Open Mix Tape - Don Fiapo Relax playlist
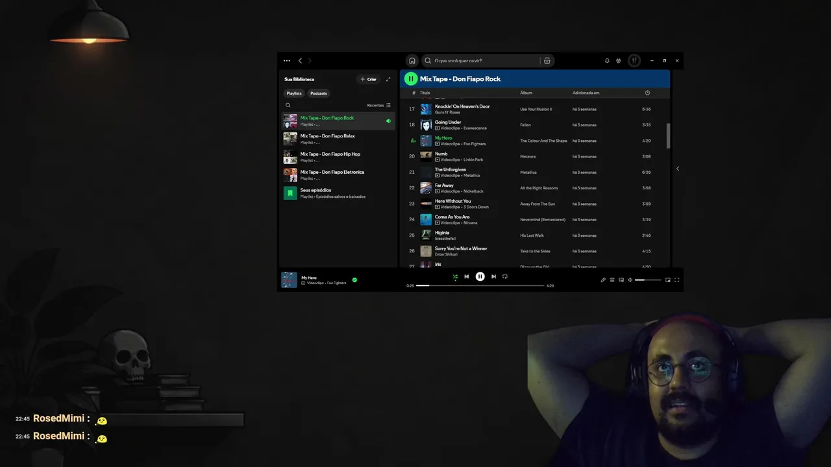831x467 pixels. click(338, 139)
